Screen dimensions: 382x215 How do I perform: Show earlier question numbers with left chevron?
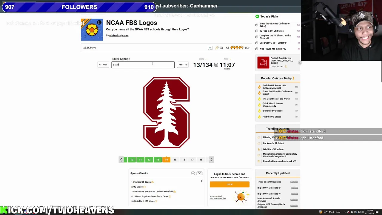(121, 160)
